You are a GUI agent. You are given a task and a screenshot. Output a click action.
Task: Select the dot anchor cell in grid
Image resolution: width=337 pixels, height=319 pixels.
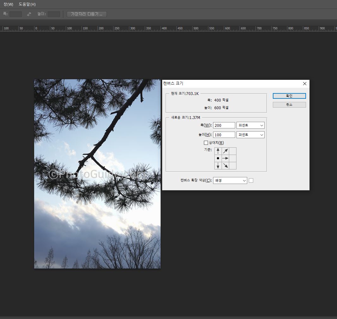pyautogui.click(x=218, y=158)
